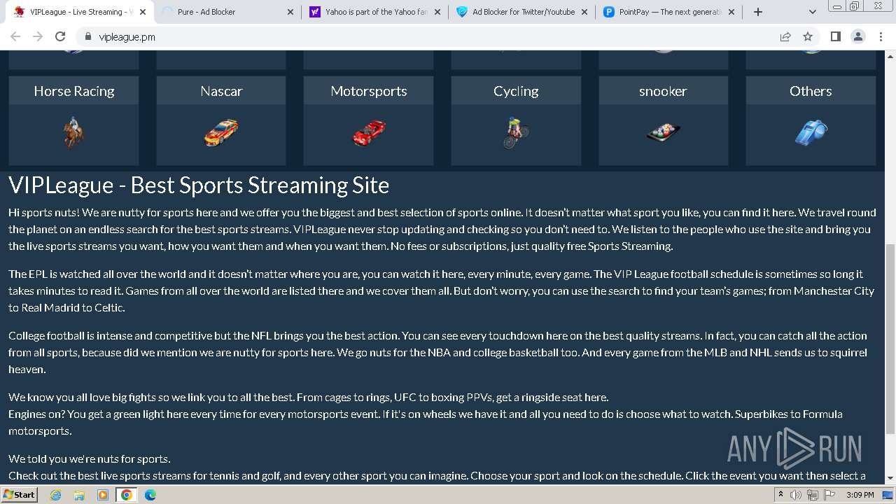Click the scrollbar down arrow
The width and height of the screenshot is (896, 504).
pos(890,478)
